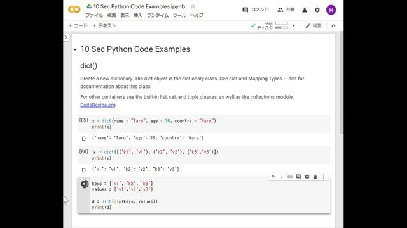Expand the left sidebar chevron
Viewport: 407px width, 228px height.
(66, 37)
